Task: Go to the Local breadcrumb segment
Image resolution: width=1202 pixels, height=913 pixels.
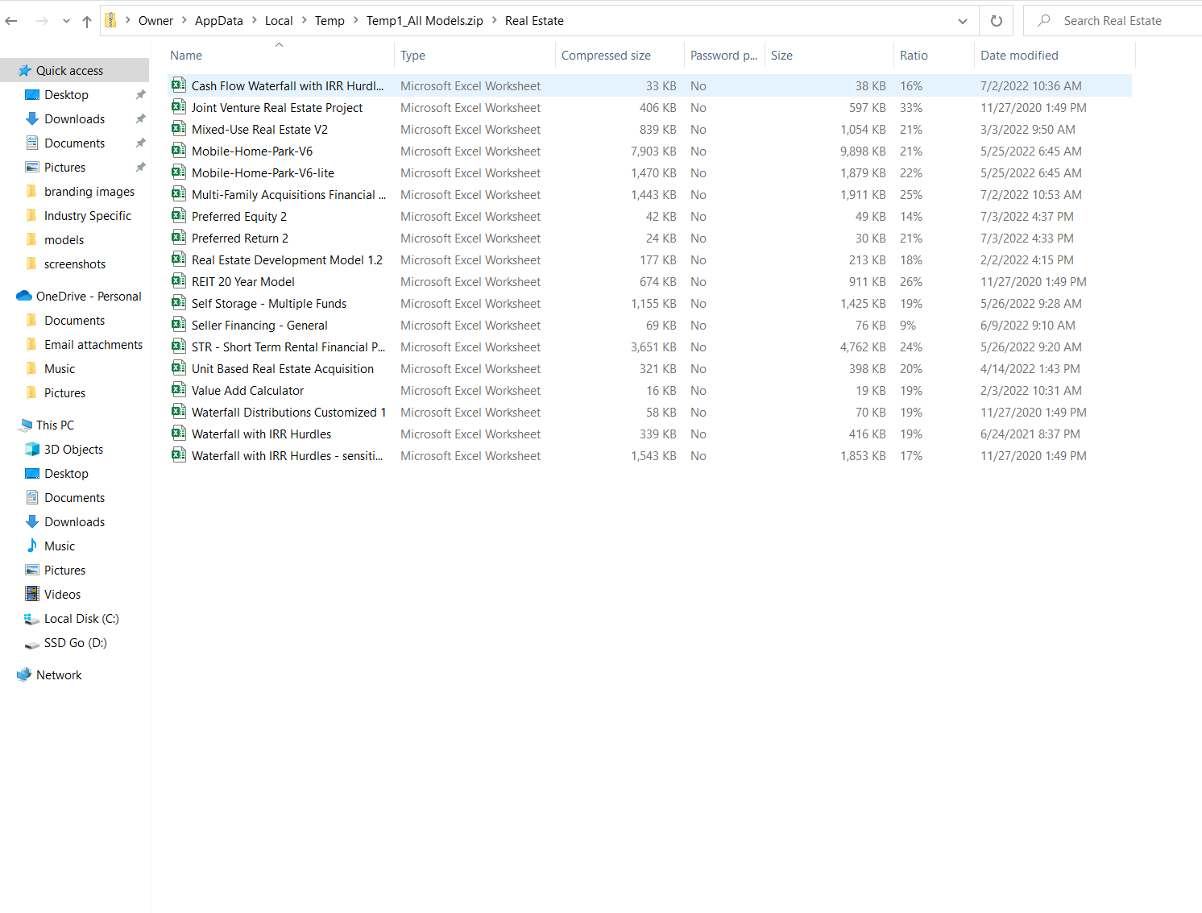Action: (279, 21)
